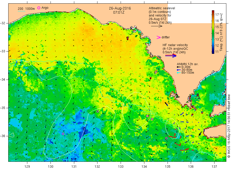Viewport: 232px width, 170px height.
Task: Click the 'Argo' legend label
Action: (45, 8)
